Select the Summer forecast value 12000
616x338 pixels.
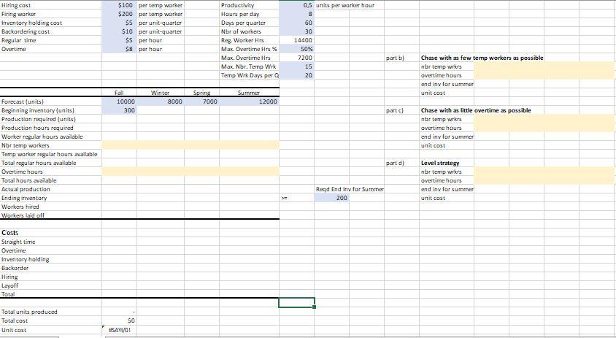point(249,101)
